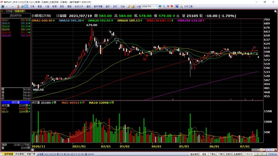Print the chart with the printer icon
This screenshot has height=156, width=278.
tap(22, 7)
